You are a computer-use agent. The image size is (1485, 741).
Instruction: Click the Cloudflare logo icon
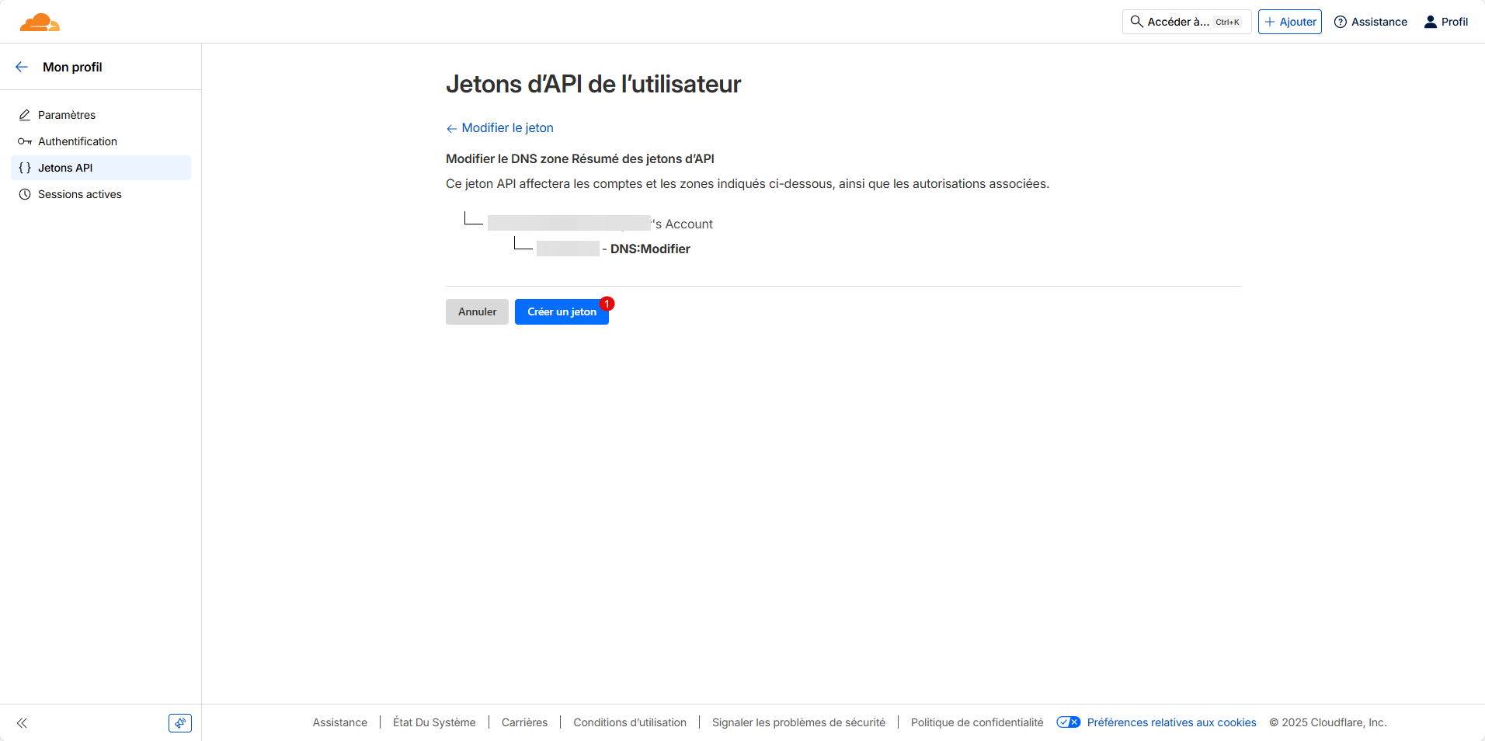40,23
